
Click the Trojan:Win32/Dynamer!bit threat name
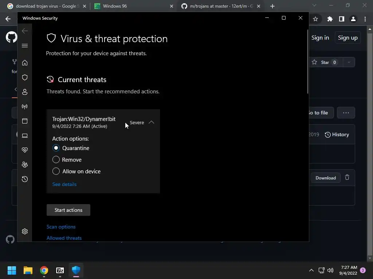pos(84,119)
